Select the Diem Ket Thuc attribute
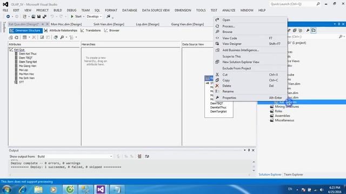This screenshot has height=194, width=346. [x=28, y=54]
